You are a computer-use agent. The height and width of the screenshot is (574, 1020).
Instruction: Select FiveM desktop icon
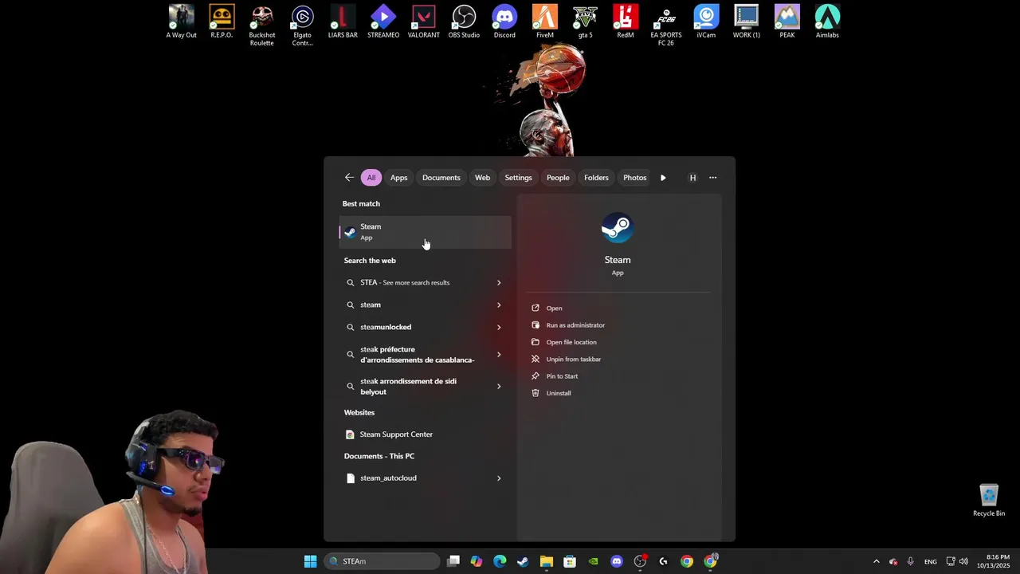point(545,22)
